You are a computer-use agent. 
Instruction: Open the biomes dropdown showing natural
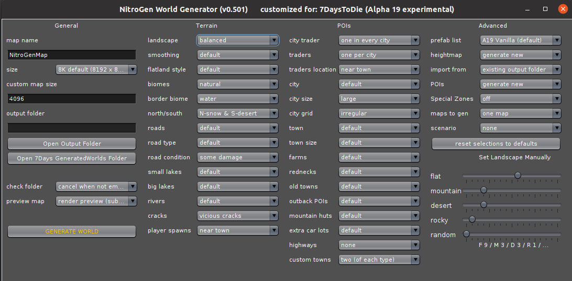(x=237, y=84)
